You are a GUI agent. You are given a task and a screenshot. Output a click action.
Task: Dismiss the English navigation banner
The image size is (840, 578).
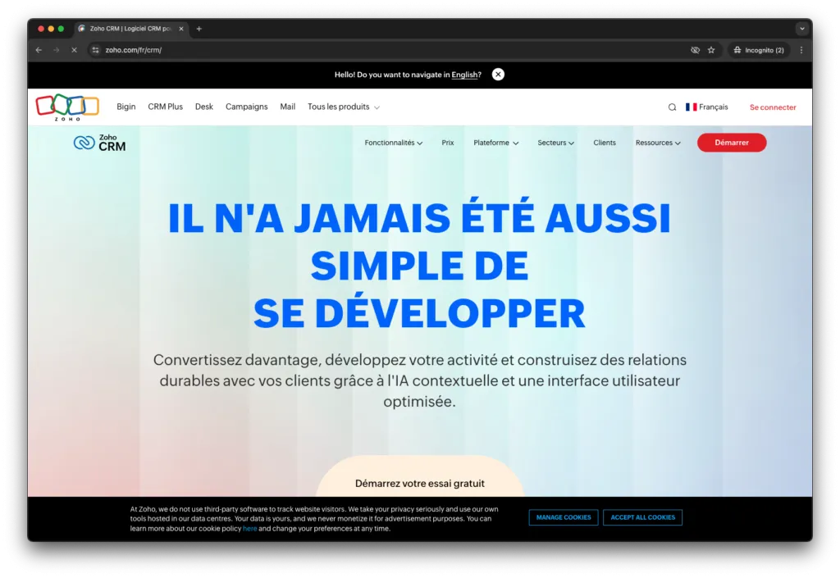point(498,74)
